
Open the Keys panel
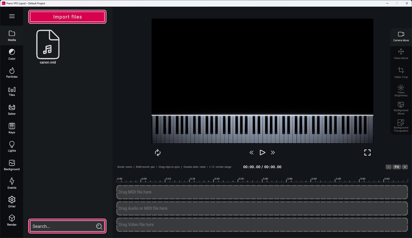pos(12,128)
